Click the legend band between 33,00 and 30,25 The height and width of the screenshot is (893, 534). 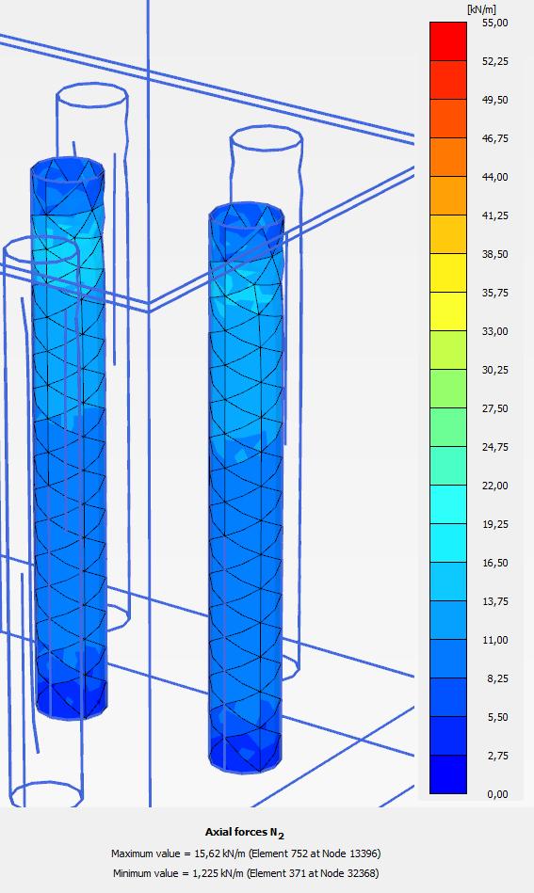tap(448, 350)
